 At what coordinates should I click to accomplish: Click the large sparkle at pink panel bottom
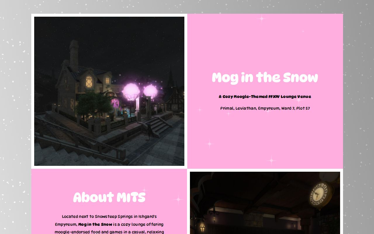[x=271, y=160]
